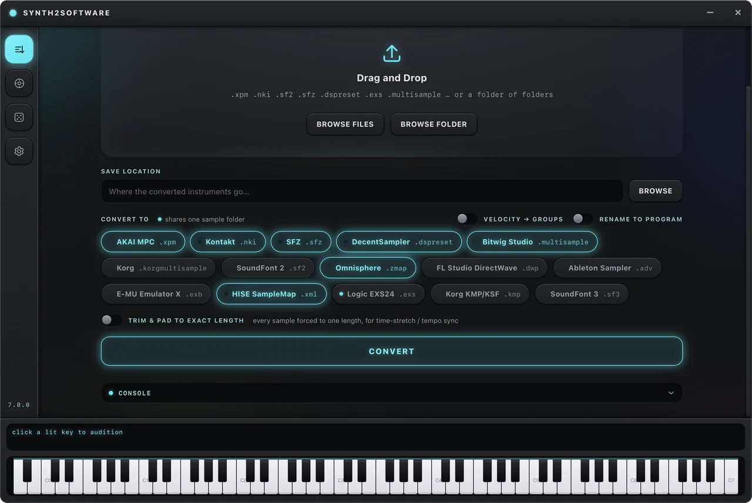Toggle Trim & Pad to Exact Length
Viewport: 752px width, 503px height.
(111, 320)
